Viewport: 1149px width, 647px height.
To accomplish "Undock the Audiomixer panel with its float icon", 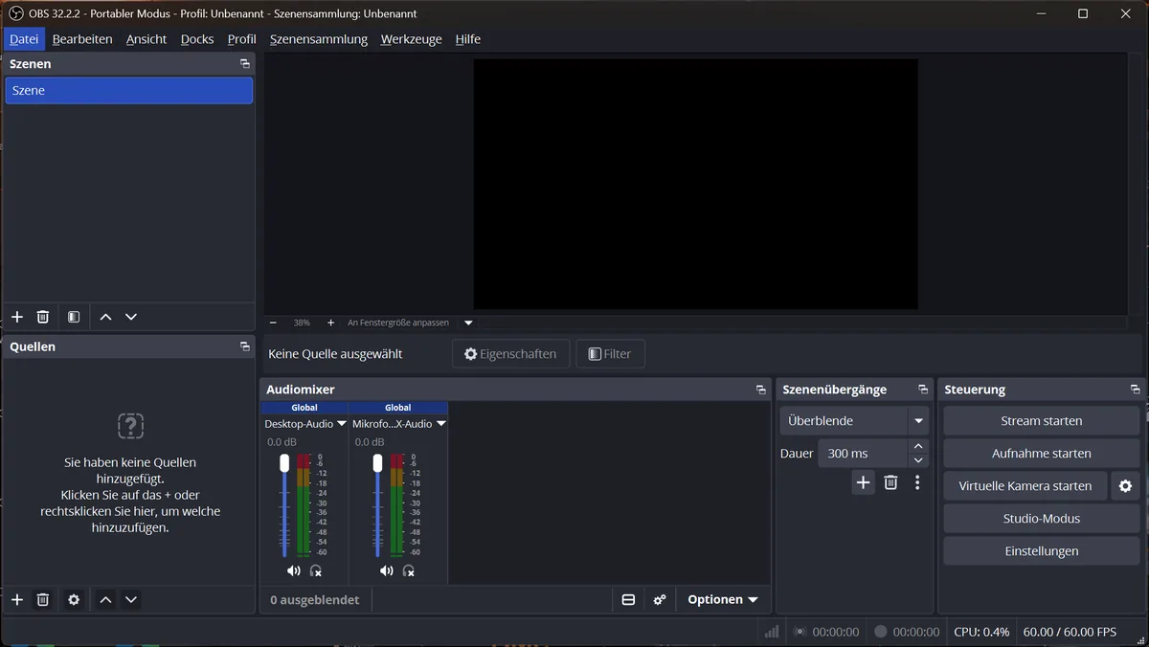I will pos(761,390).
